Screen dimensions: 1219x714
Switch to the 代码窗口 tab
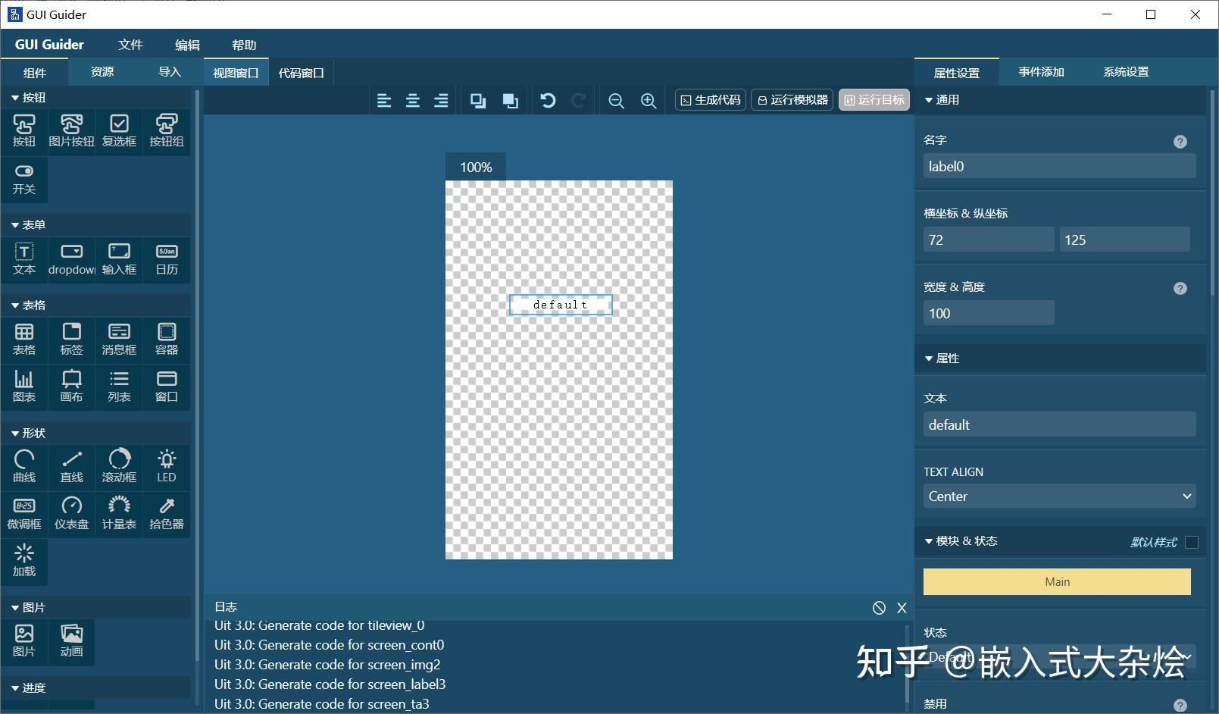pyautogui.click(x=302, y=72)
